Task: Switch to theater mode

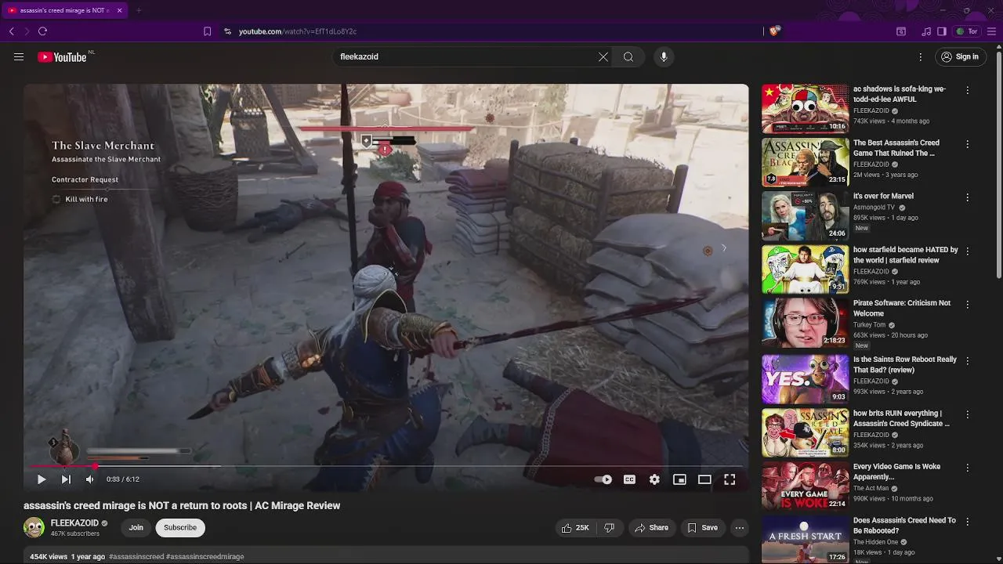Action: pos(704,479)
